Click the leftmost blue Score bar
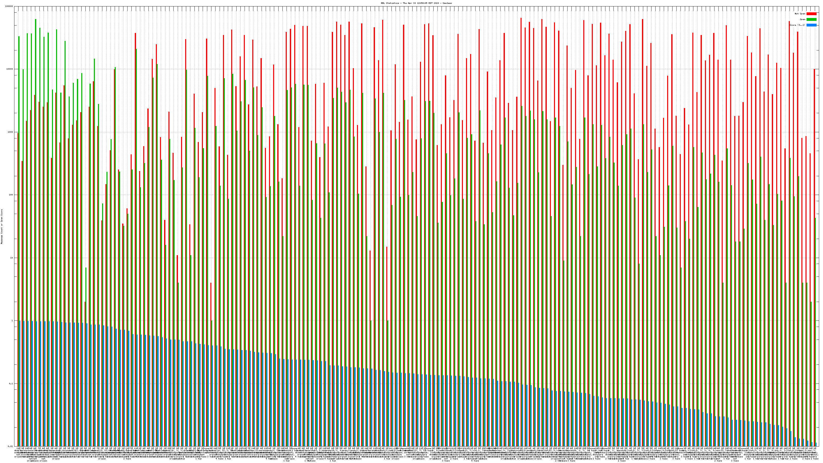This screenshot has height=463, width=823. (x=20, y=384)
